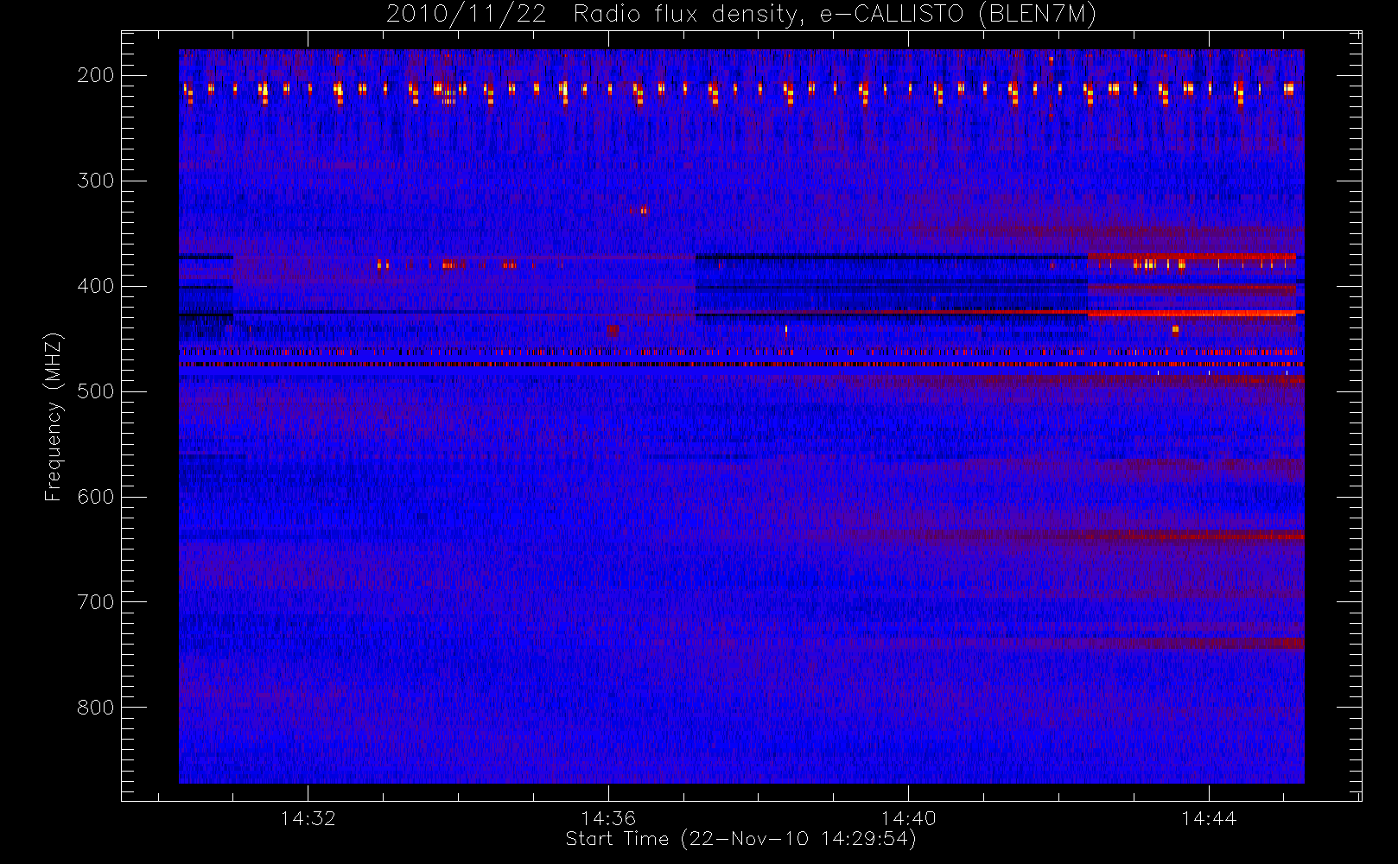The image size is (1398, 864).
Task: Click the 300 frequency tick label
Action: pos(96,181)
